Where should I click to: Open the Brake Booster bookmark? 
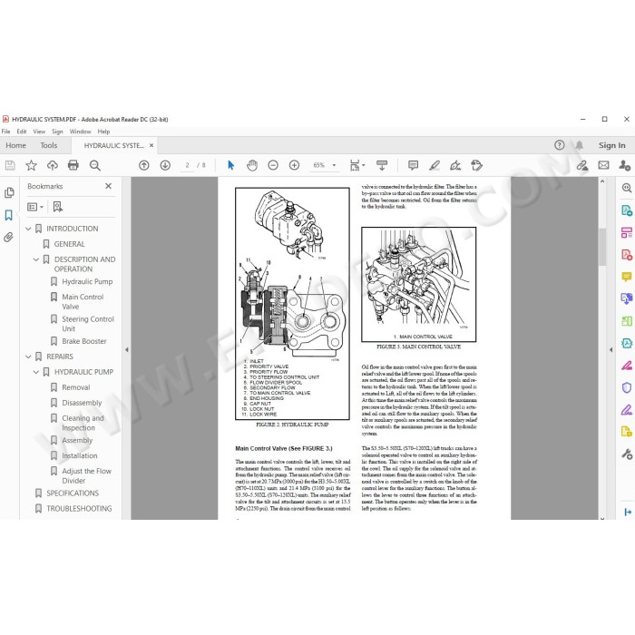coord(83,341)
